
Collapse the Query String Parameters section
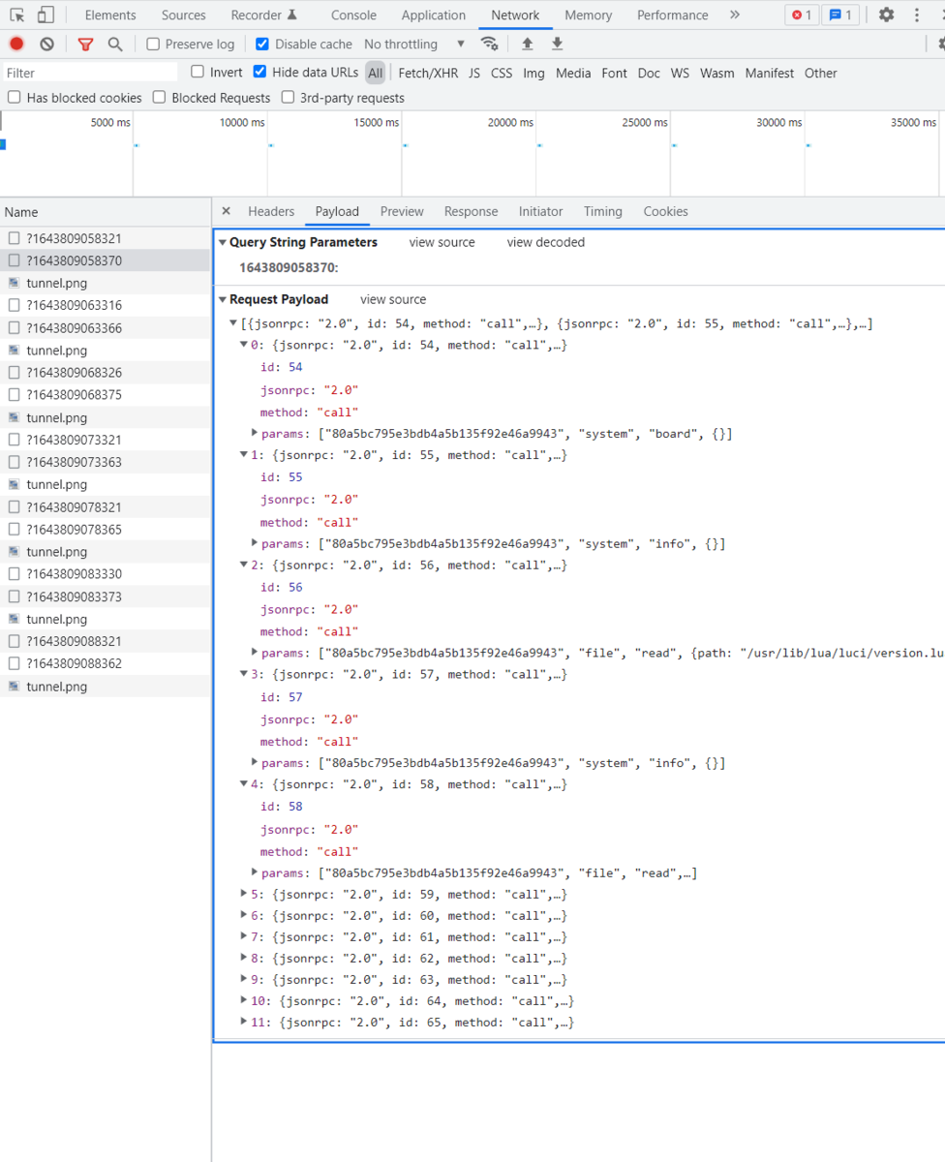(223, 242)
